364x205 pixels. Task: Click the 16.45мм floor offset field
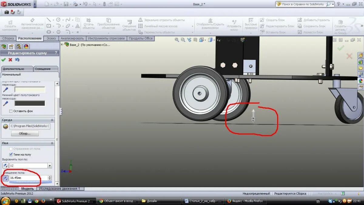28,178
